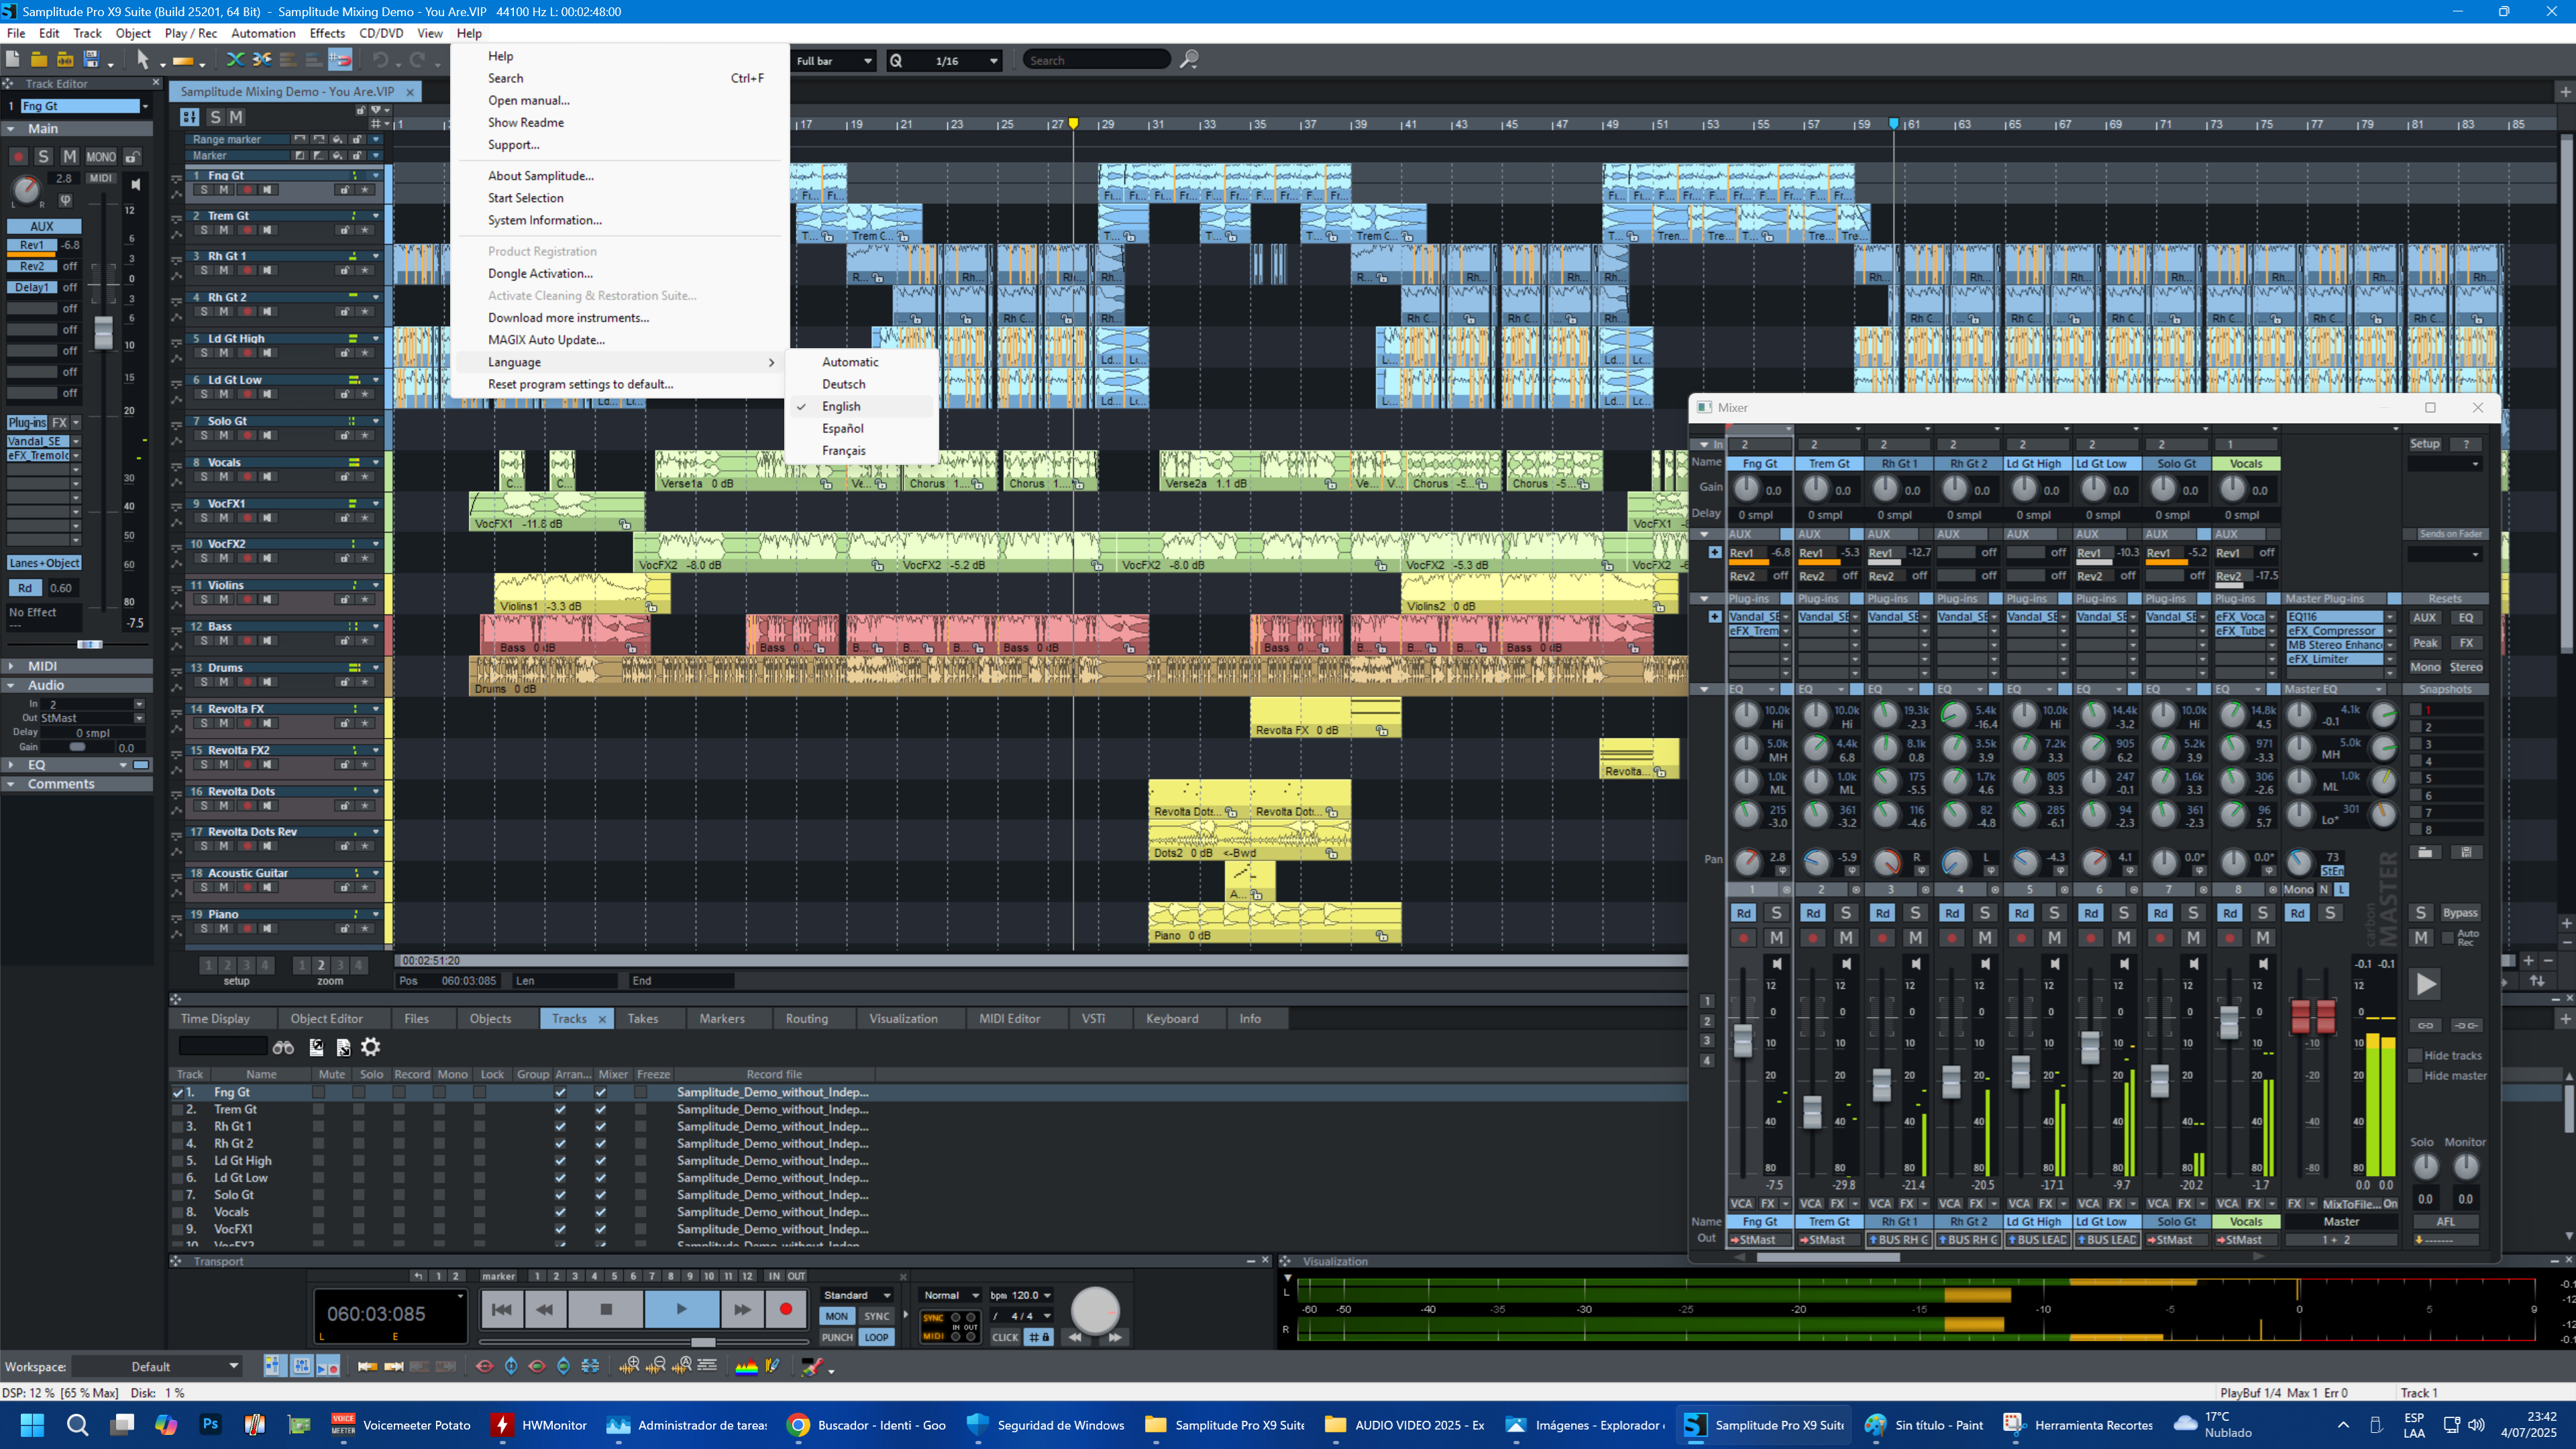Click the binoculars find icon in Tracks panel

tap(283, 1047)
